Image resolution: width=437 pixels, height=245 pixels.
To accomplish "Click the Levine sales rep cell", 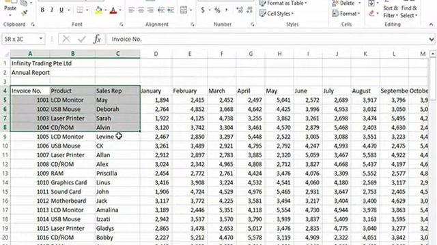I will (117, 137).
